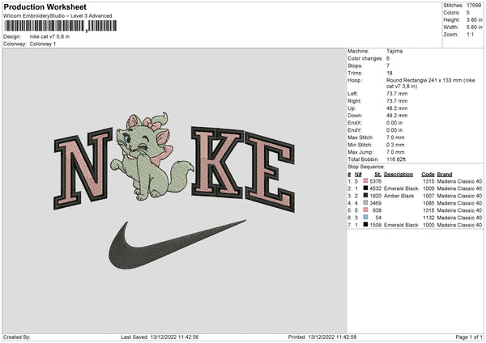
Task: Click the 'Up:' label
Action: coord(352,108)
